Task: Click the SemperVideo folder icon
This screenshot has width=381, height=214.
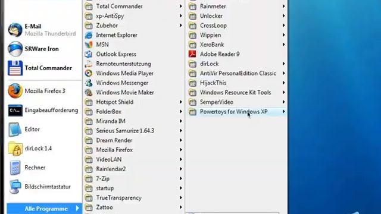Action: 192,102
